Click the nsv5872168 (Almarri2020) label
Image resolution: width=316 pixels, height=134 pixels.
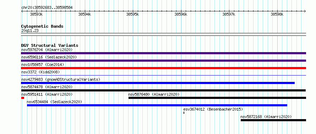point(266,117)
